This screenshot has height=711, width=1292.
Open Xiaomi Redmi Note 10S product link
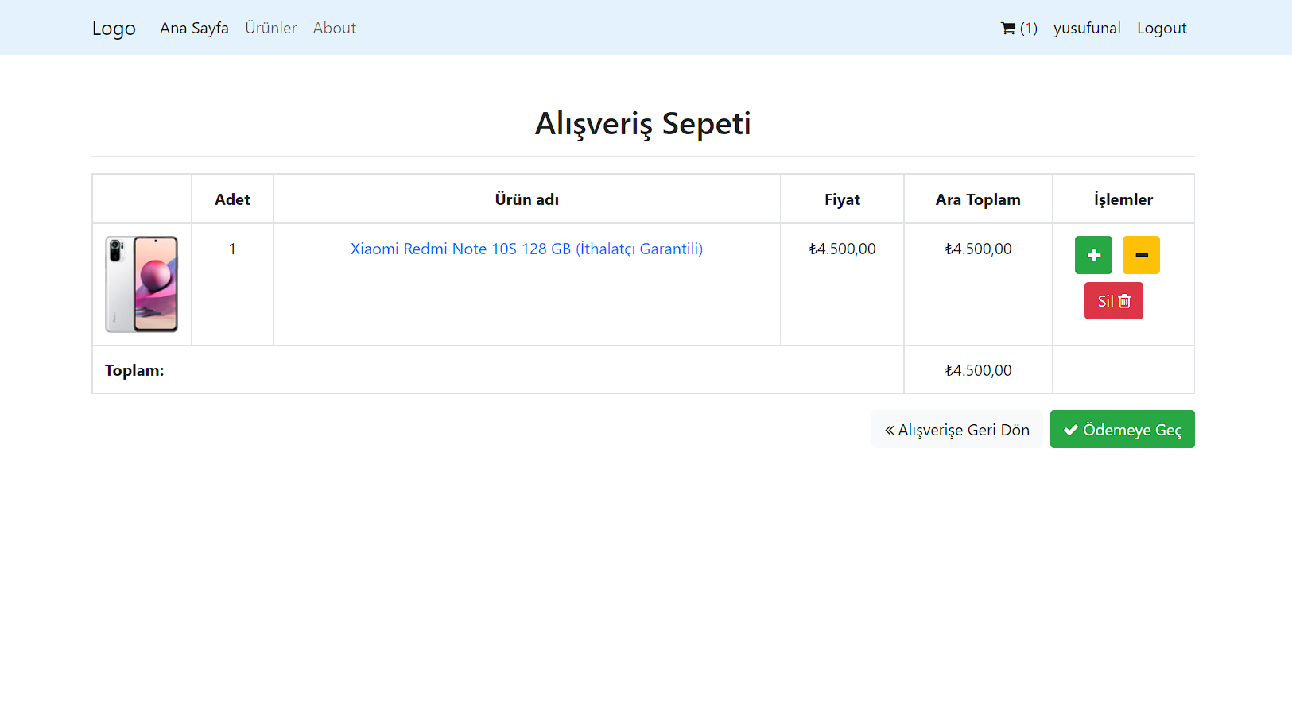click(x=526, y=249)
